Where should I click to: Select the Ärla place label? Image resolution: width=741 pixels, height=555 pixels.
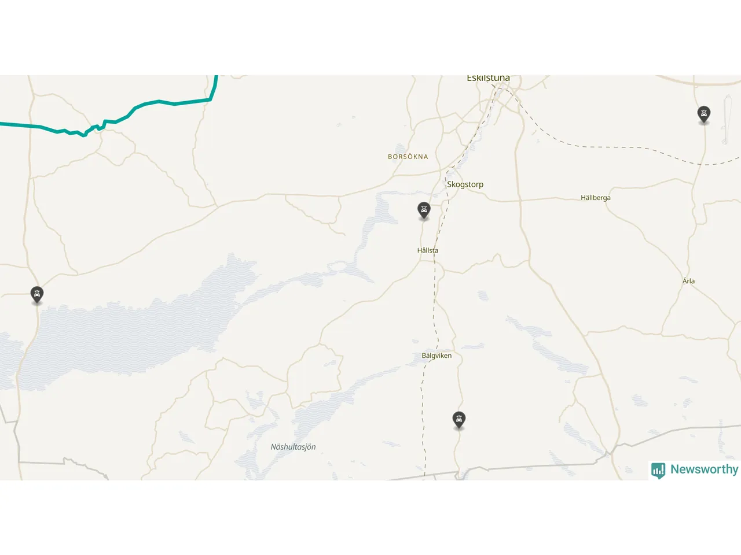click(688, 281)
